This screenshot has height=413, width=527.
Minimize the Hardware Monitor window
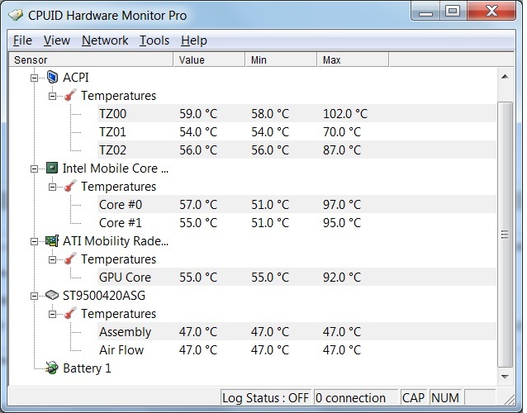click(425, 11)
